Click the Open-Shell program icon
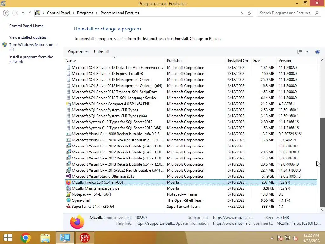This screenshot has width=325, height=244. tap(68, 200)
